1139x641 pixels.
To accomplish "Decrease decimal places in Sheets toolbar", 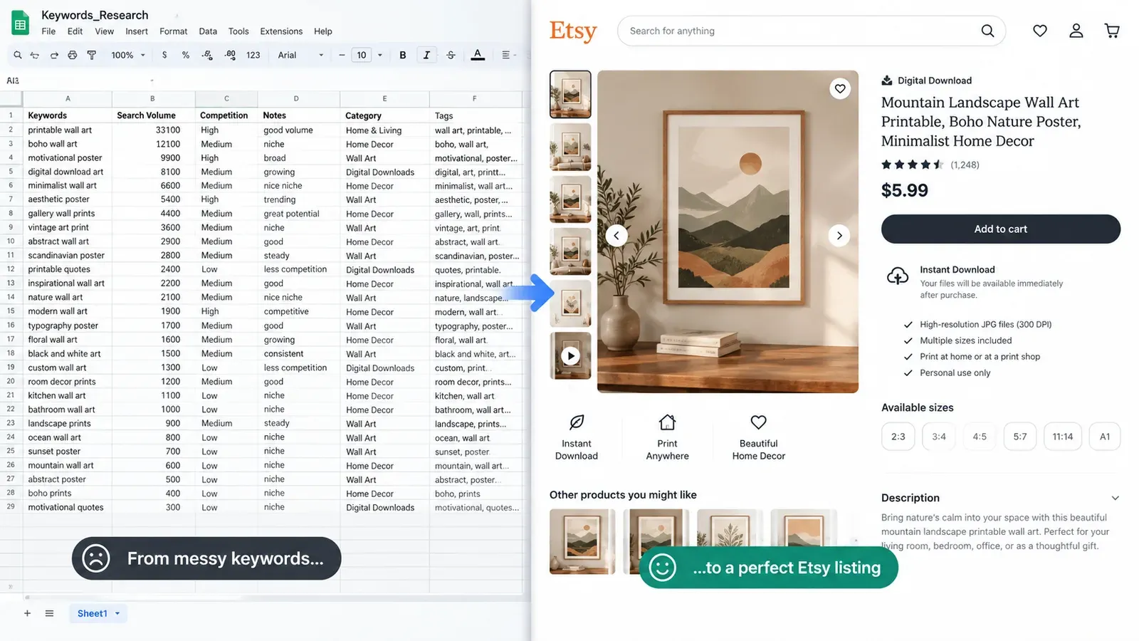I will coord(208,55).
